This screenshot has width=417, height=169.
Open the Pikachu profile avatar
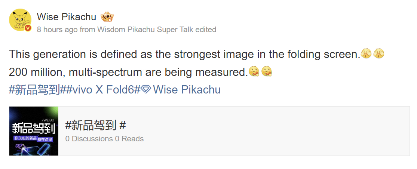20,19
